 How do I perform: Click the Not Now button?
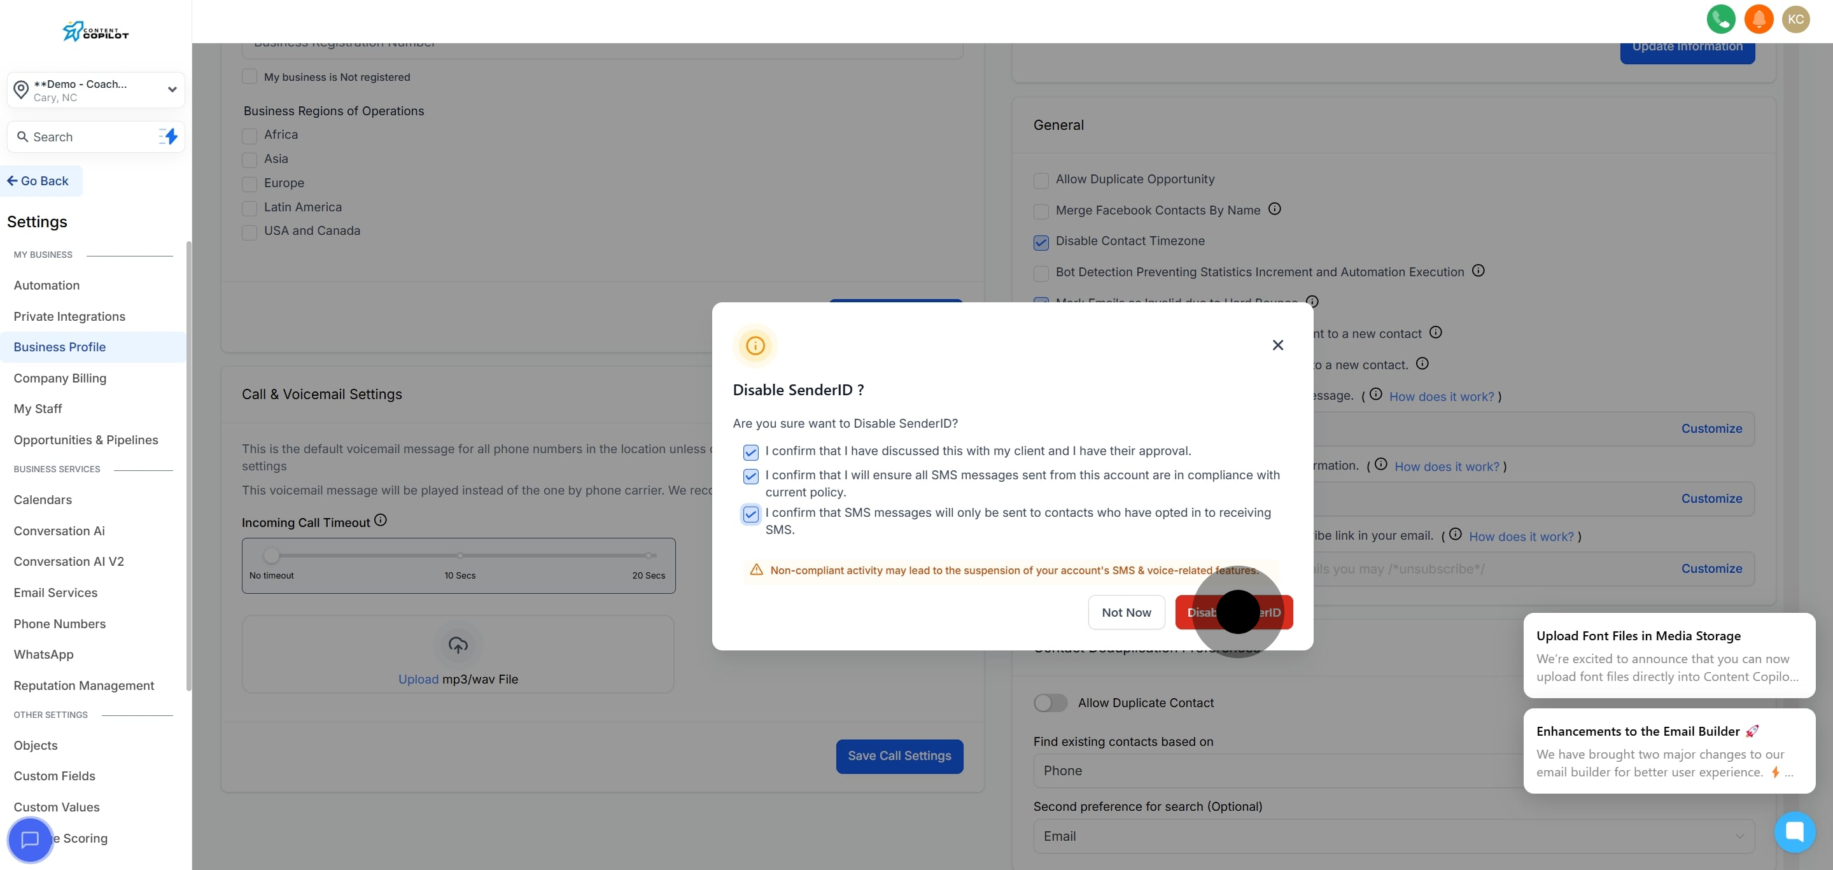1126,612
